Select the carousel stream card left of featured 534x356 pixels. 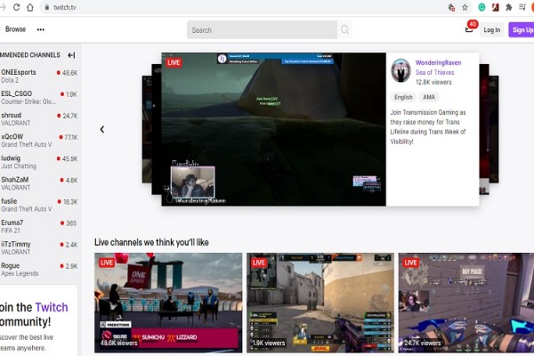click(157, 129)
